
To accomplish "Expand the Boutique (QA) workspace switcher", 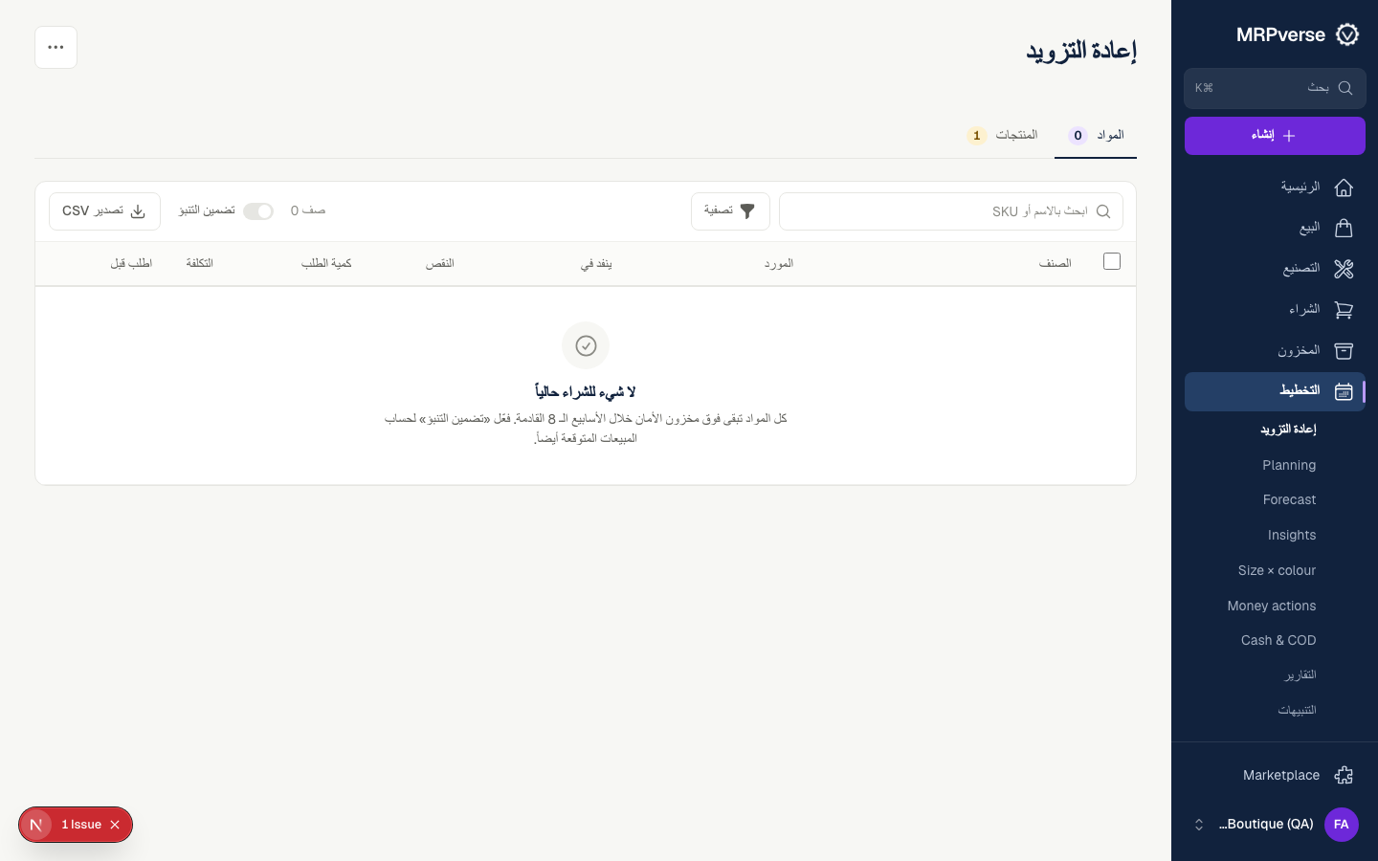I will coord(1199,825).
